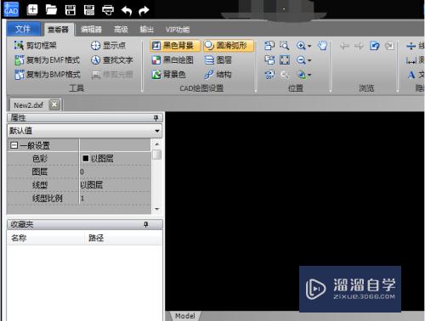Switch to the 查看器 viewer tab
Screen dimensions: 425x321
tap(59, 30)
